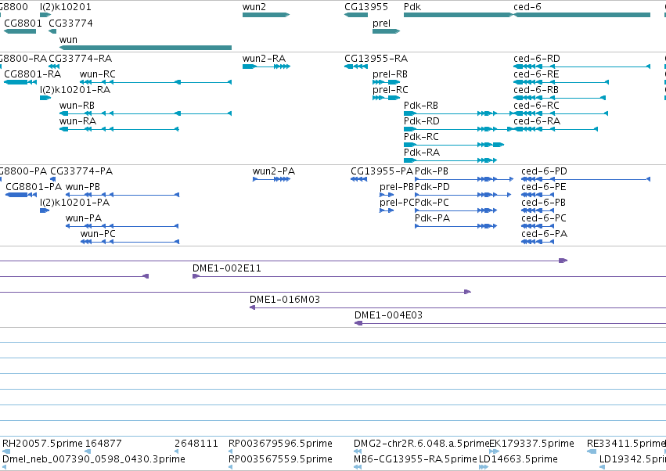The image size is (666, 471).
Task: Select transcript wun-RA
Action: pyautogui.click(x=77, y=121)
